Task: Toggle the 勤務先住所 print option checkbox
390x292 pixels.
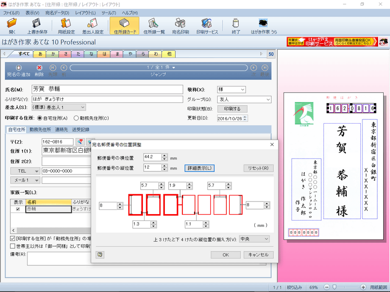Action: pos(12,238)
